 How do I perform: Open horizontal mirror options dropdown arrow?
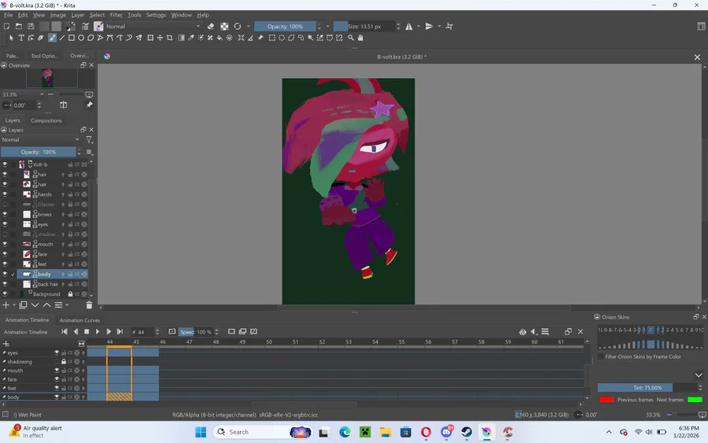coord(419,26)
